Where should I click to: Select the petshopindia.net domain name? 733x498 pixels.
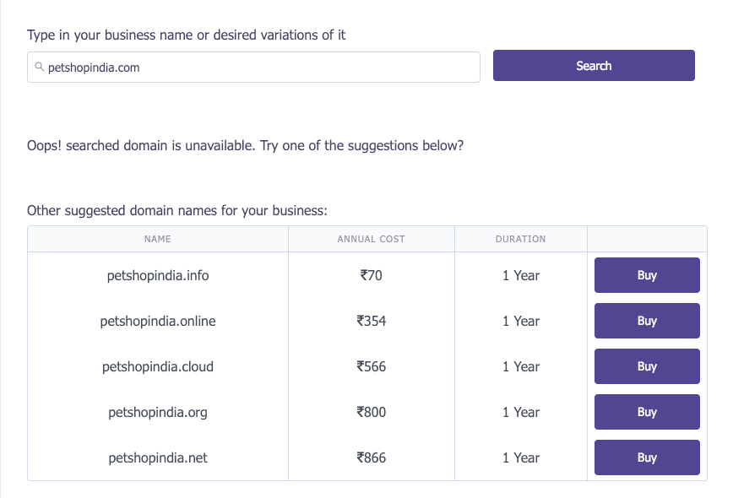(158, 457)
